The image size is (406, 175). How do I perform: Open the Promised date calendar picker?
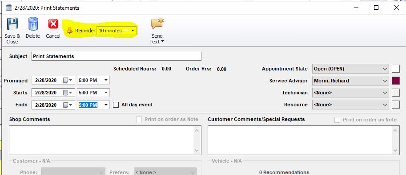coord(68,80)
